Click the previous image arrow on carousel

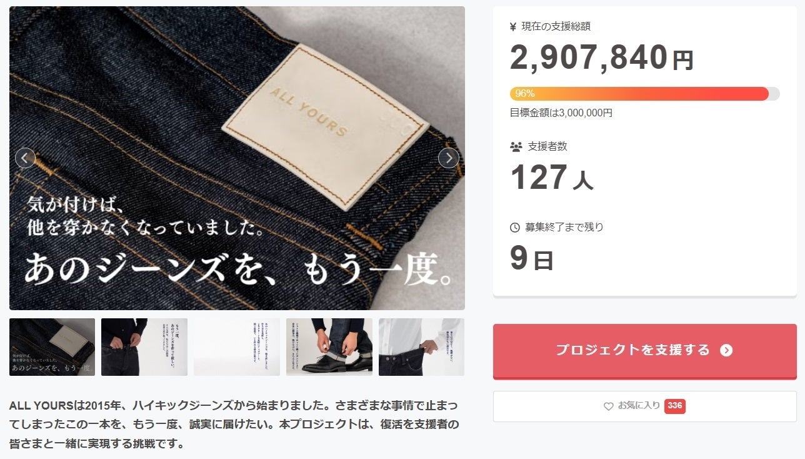[x=25, y=158]
